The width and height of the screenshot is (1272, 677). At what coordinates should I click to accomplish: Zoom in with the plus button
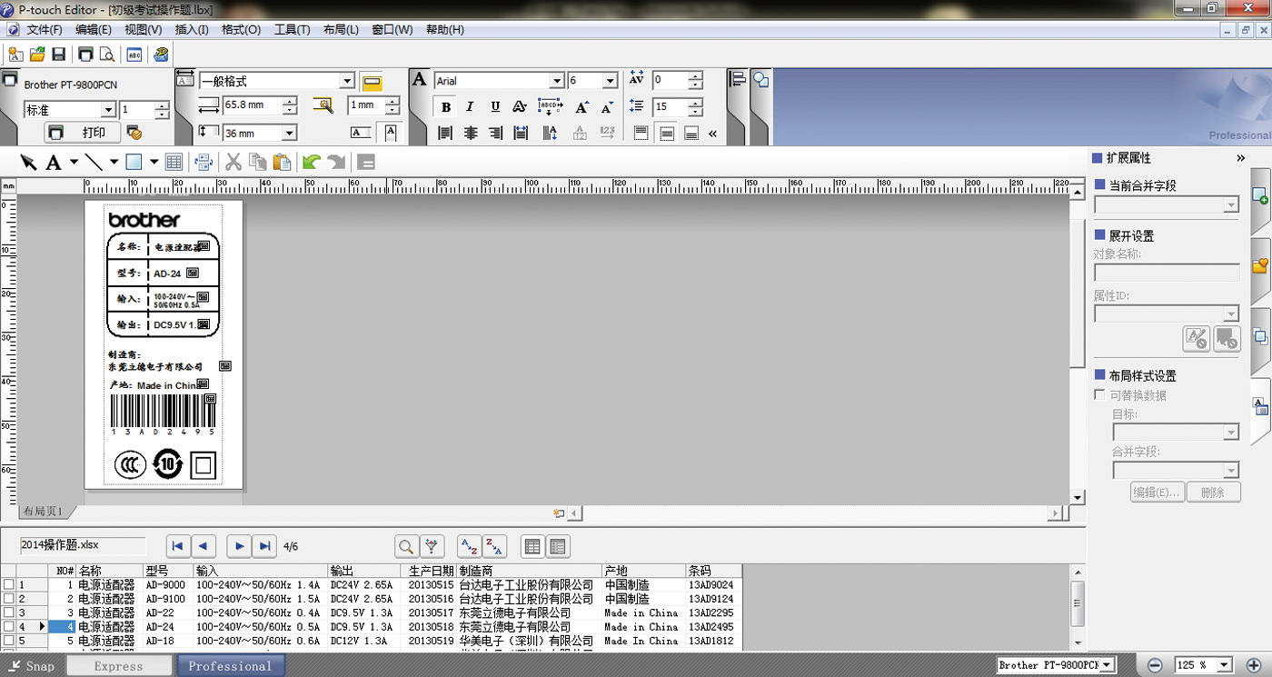(x=1254, y=665)
